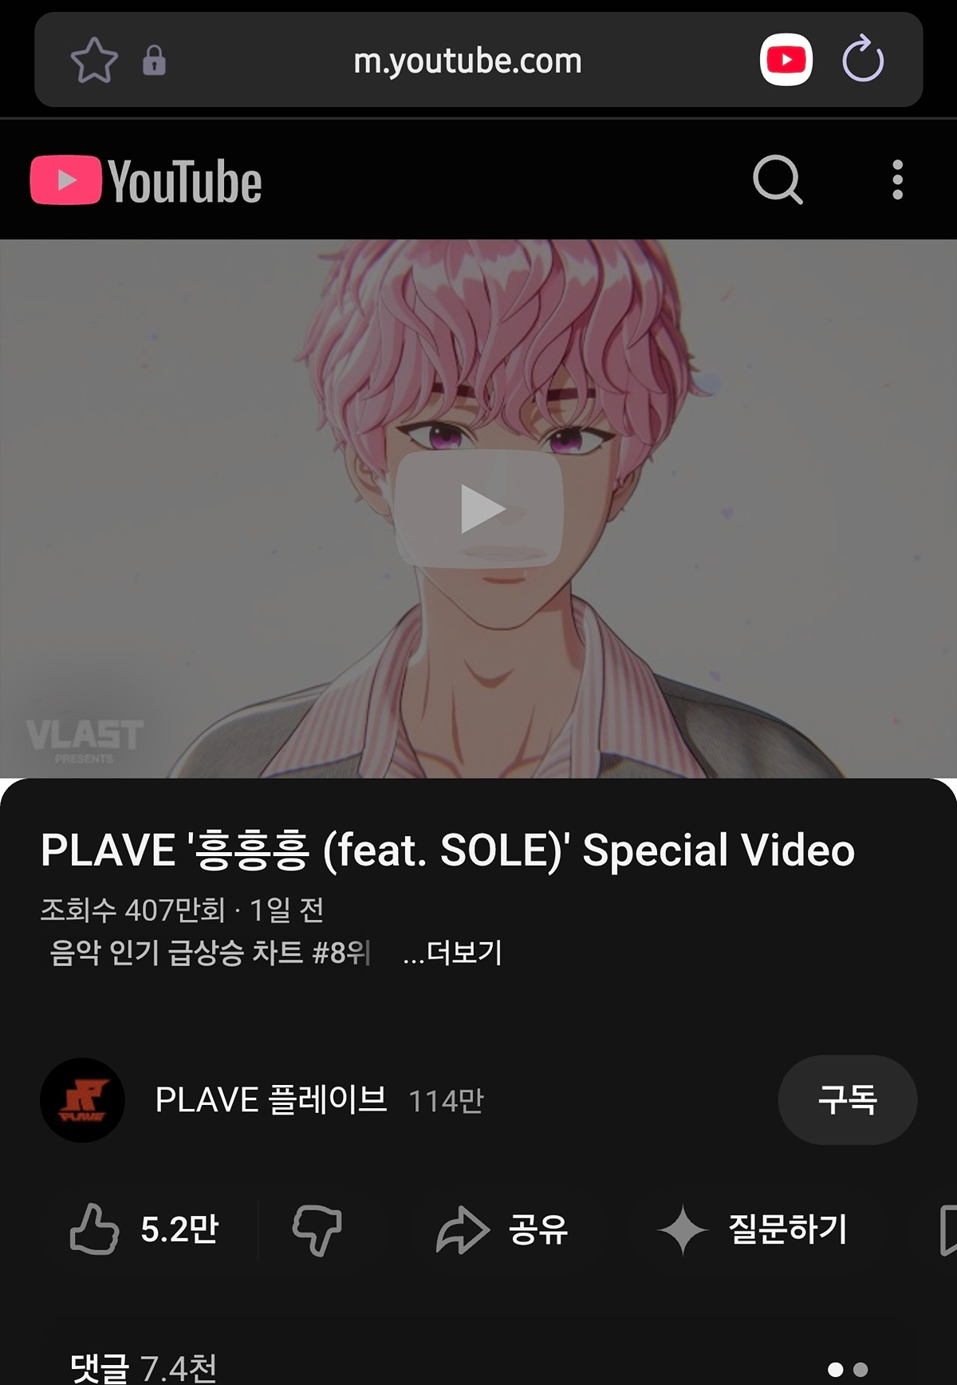Bookmark the page with the star icon
Viewport: 957px width, 1385px height.
(x=94, y=60)
